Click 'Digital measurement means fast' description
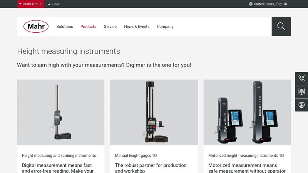308x173 pixels. click(58, 168)
